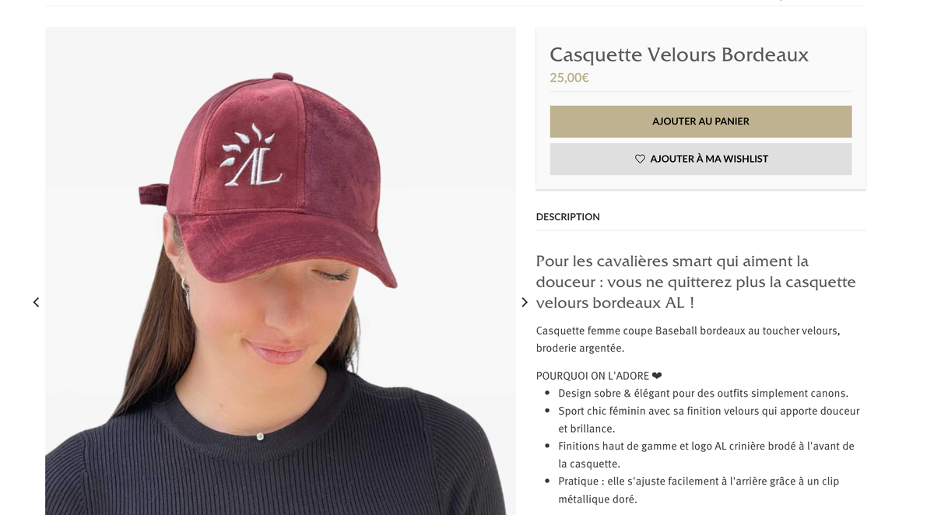Click the sentence about Casquette femme coupe Baseball
Viewport: 934px width, 515px height.
coord(688,339)
